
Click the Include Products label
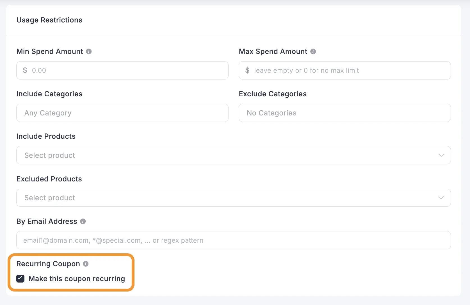pyautogui.click(x=46, y=136)
